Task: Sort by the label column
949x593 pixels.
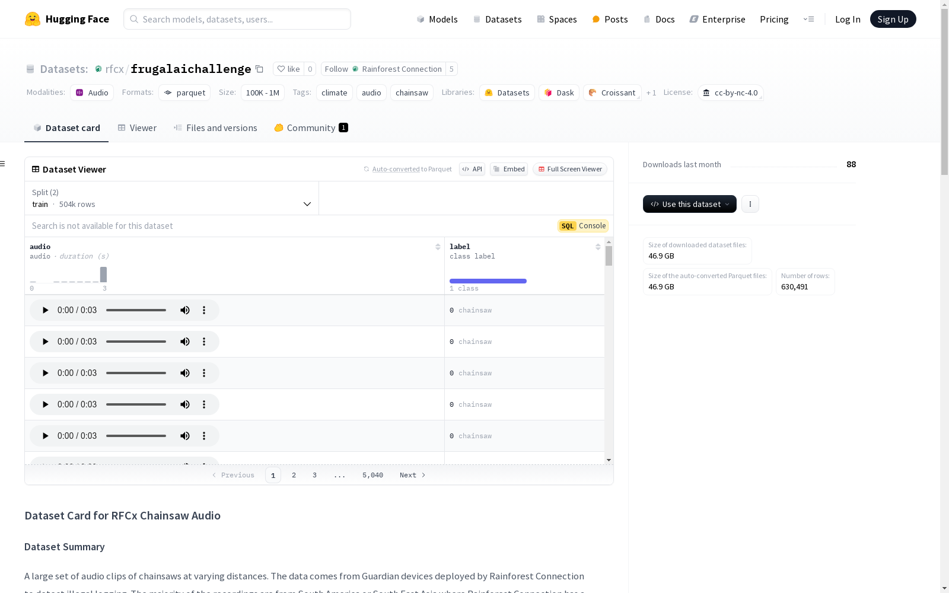Action: point(598,247)
